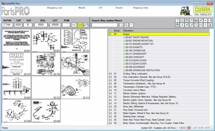Open 00-061 ENGINE MOUNTING entry

pyautogui.click(x=138, y=41)
